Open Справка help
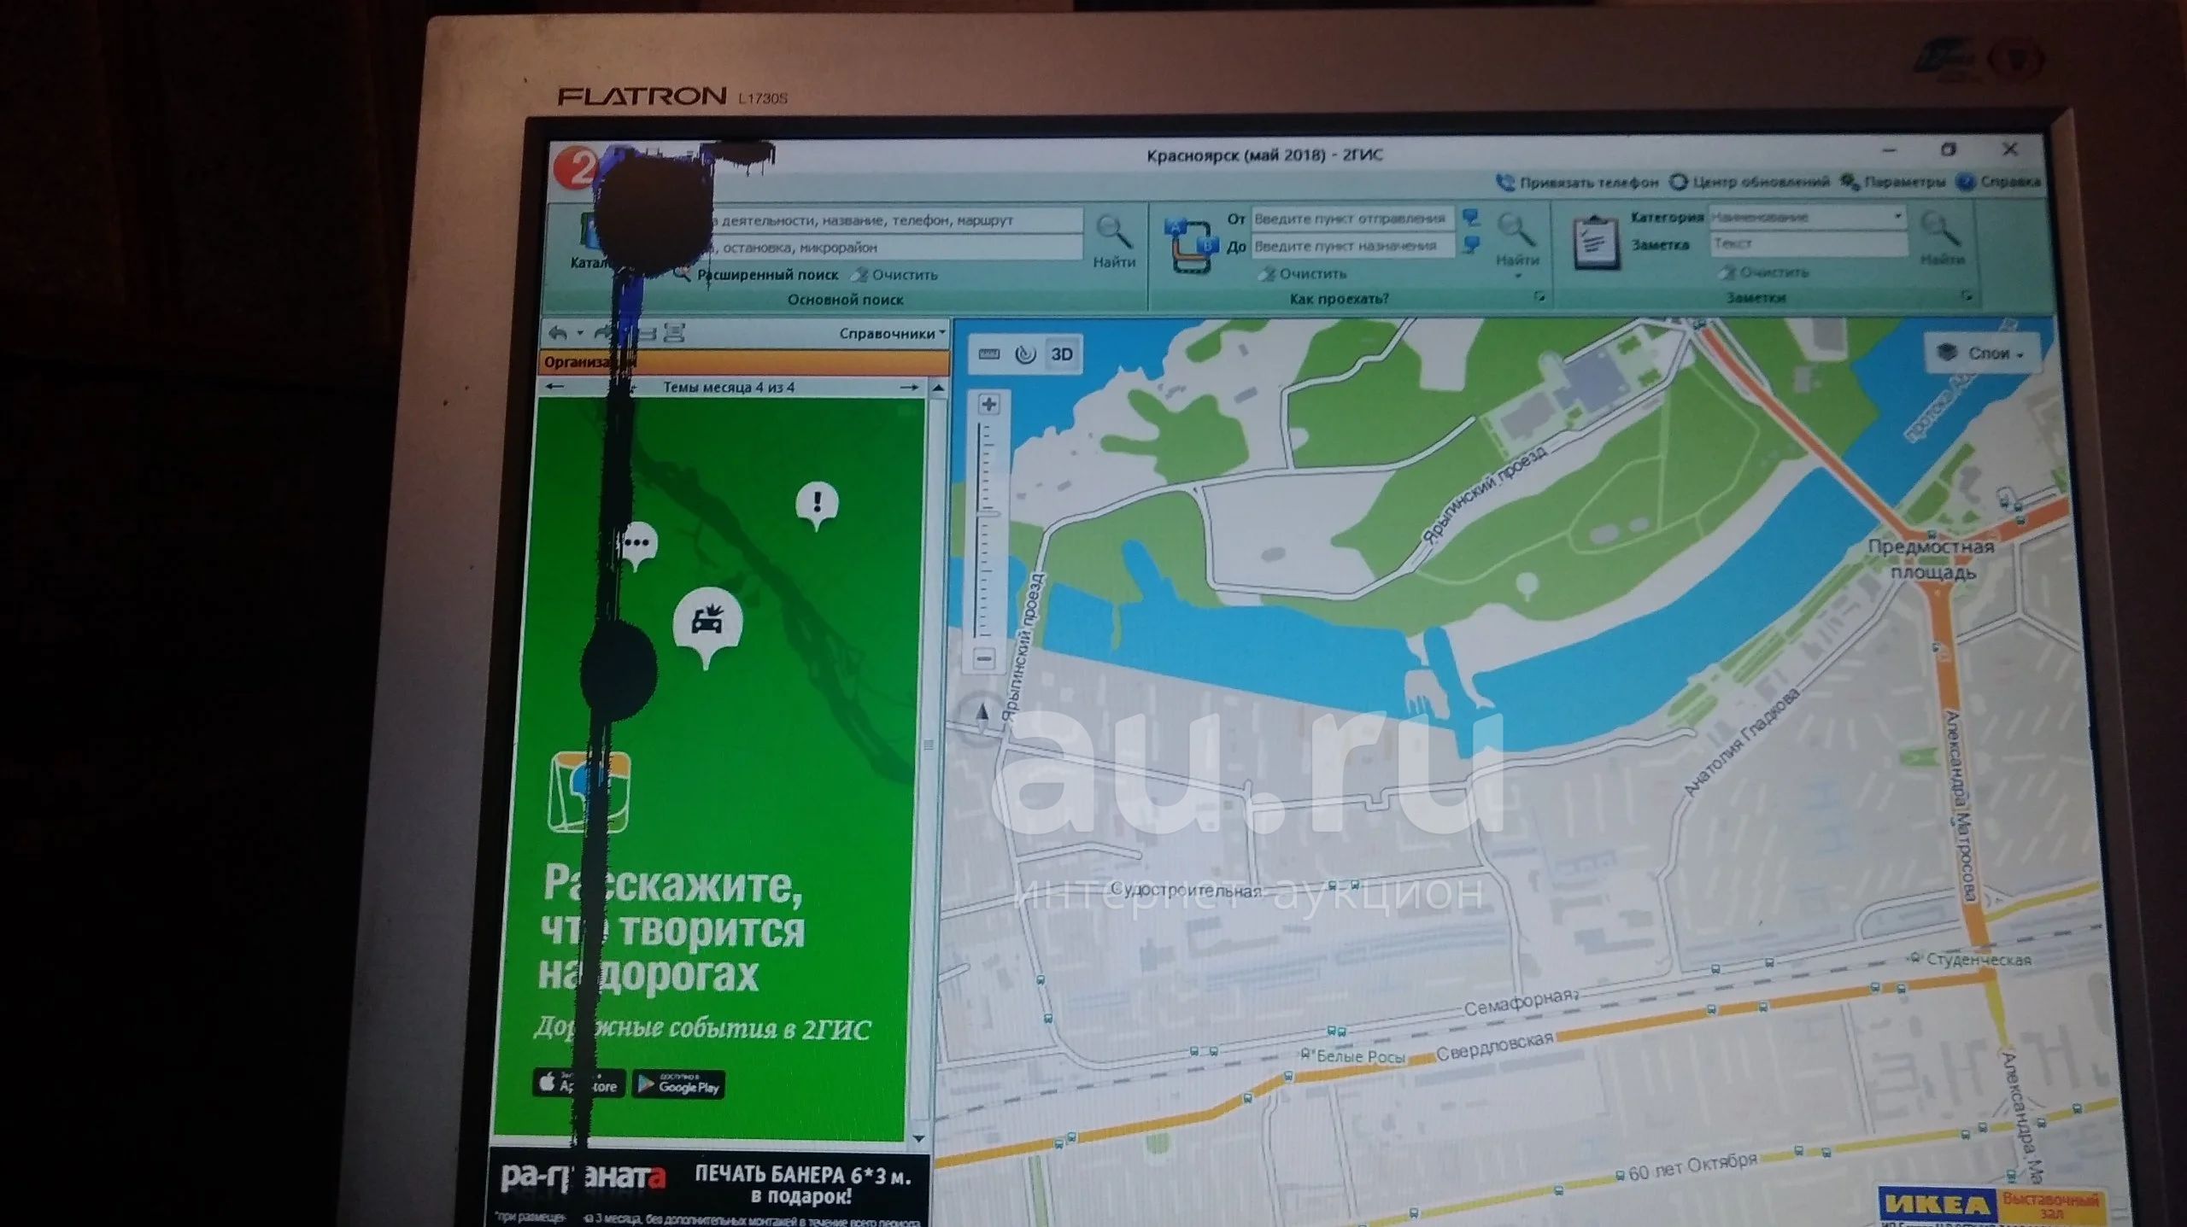Image resolution: width=2187 pixels, height=1227 pixels. click(x=1999, y=182)
